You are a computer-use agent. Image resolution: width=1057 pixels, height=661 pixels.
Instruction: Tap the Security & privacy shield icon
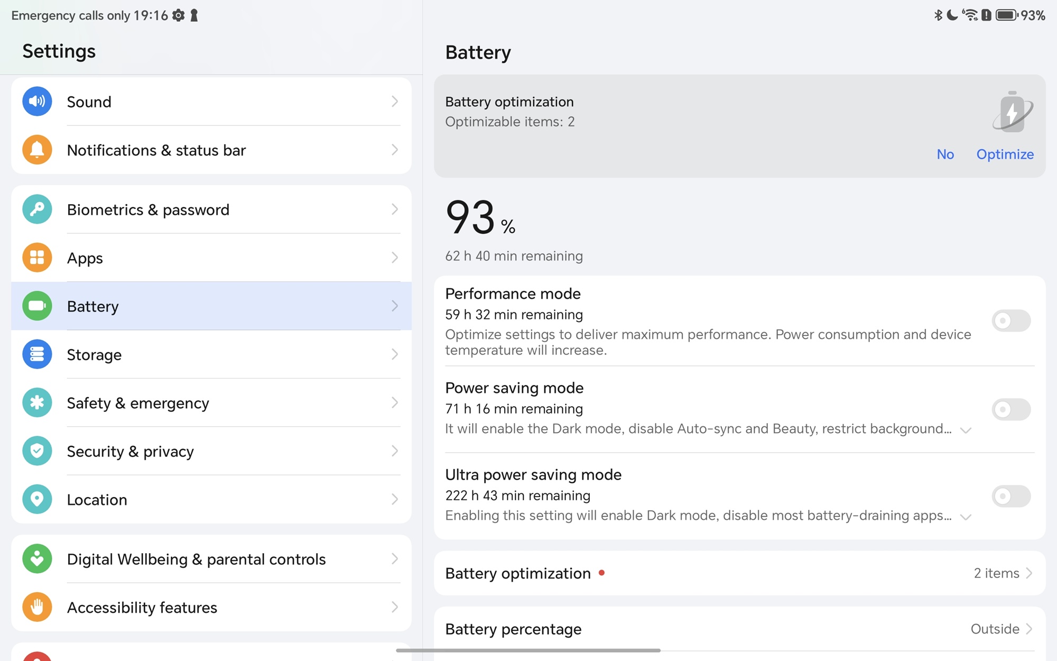coord(37,451)
